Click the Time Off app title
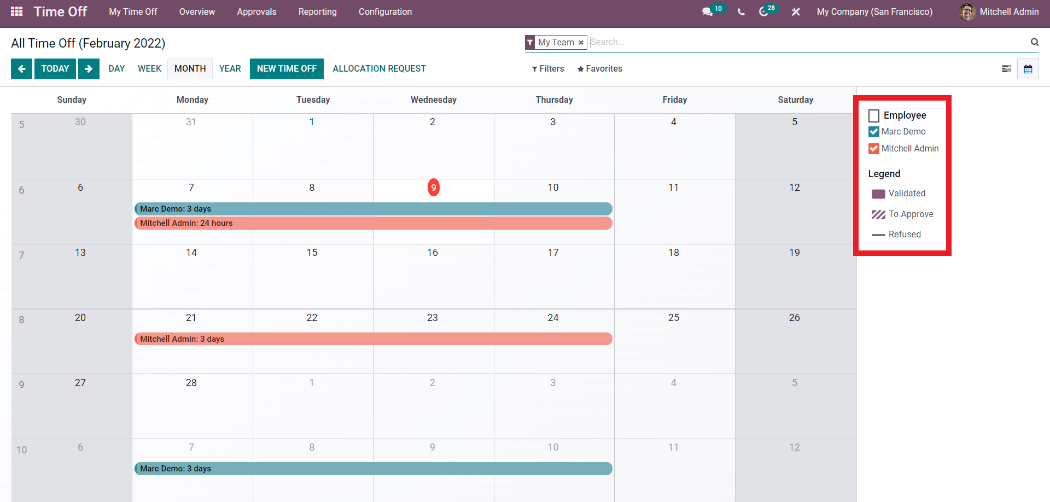The image size is (1050, 502). click(x=60, y=11)
